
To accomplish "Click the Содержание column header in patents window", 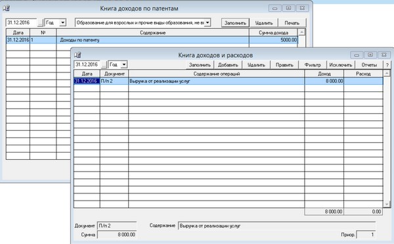I will coord(153,33).
